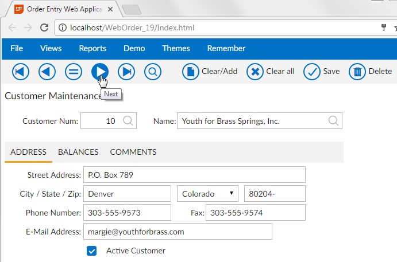Click the Delete trash can icon
Image resolution: width=397 pixels, height=262 pixels.
[x=357, y=72]
